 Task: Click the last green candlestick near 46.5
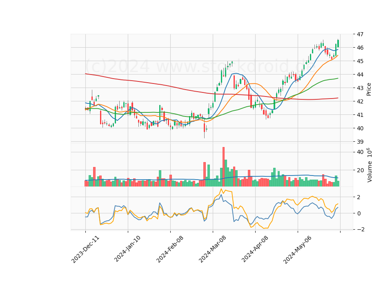pyautogui.click(x=338, y=44)
